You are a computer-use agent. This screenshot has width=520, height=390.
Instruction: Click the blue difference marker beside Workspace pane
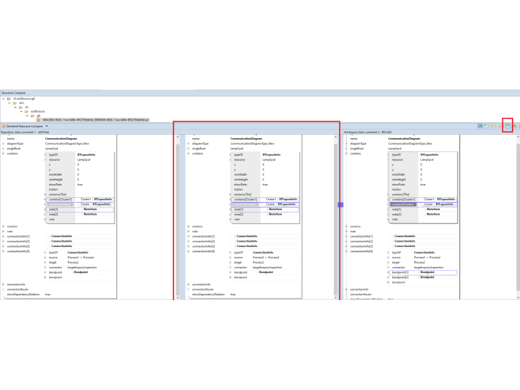341,205
